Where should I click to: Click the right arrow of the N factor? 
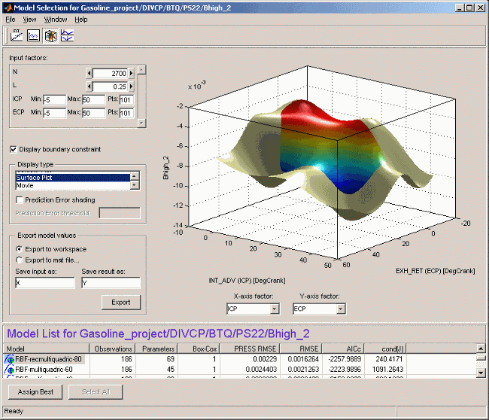[x=131, y=73]
